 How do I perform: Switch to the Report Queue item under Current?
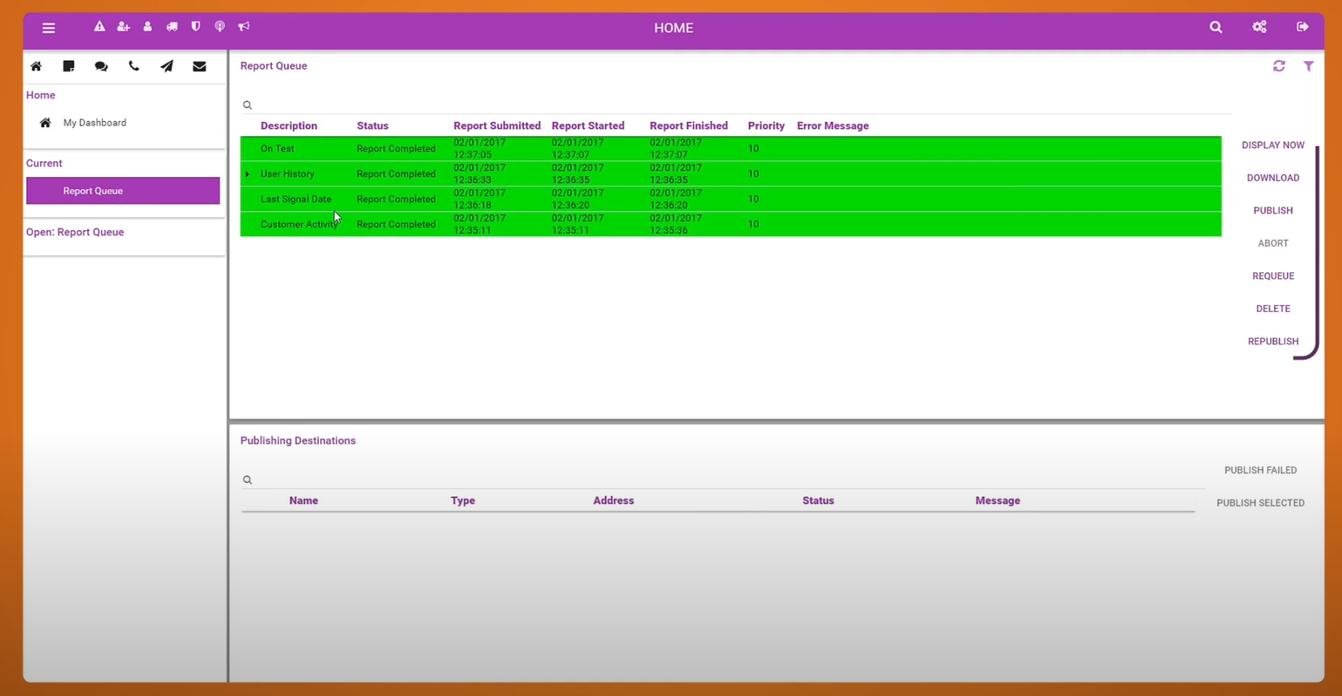122,190
